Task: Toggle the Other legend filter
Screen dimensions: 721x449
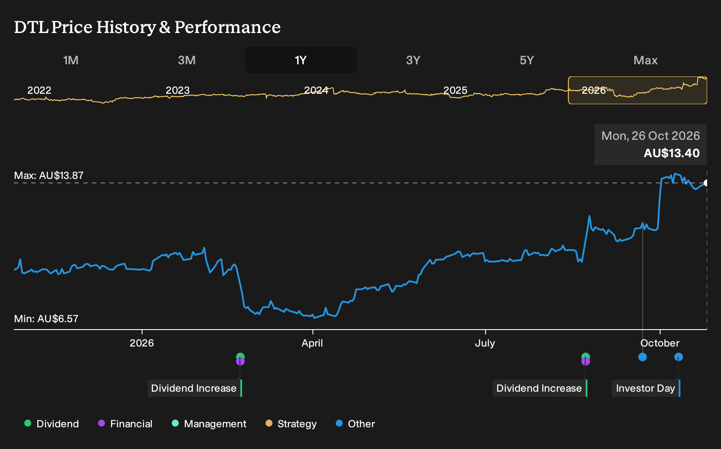Action: (x=355, y=424)
